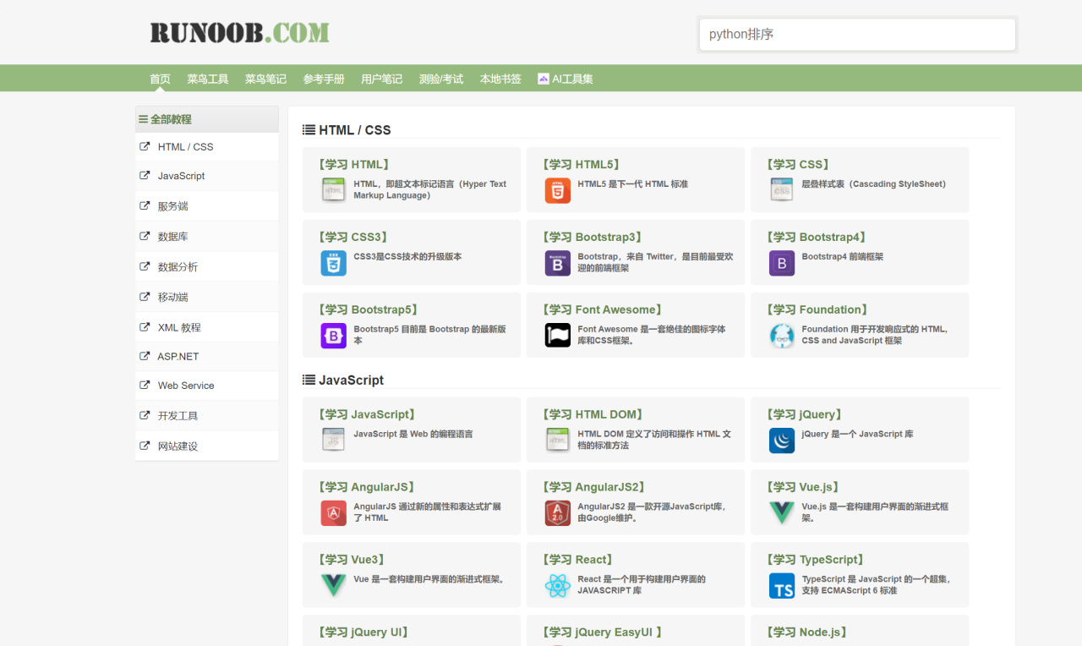Click the external-link icon beside Web Service
This screenshot has height=646, width=1082.
click(145, 385)
